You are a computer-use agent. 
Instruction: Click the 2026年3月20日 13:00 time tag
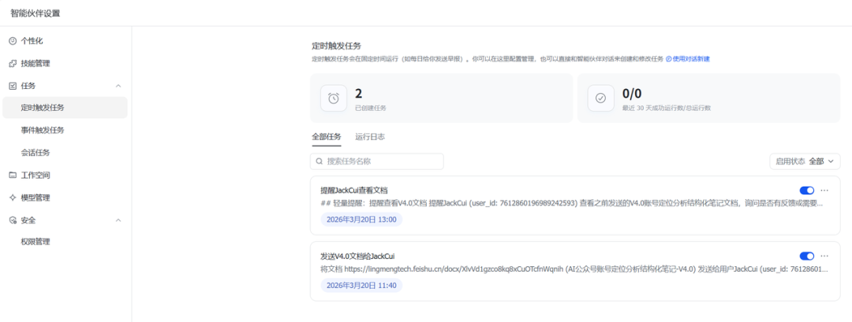[361, 220]
